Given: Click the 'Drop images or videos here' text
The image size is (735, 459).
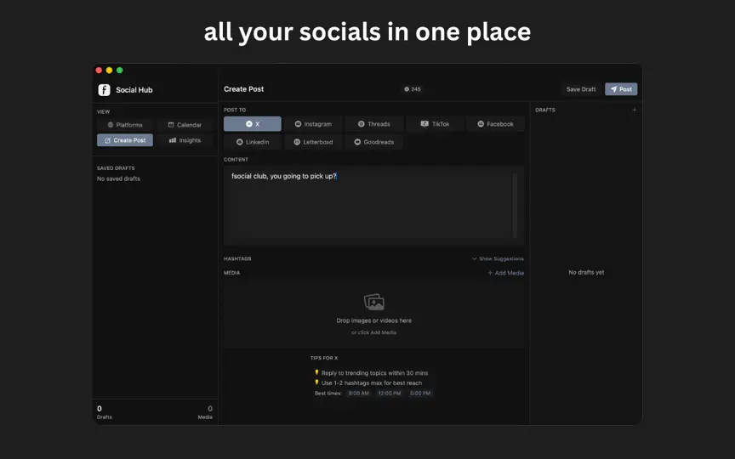Looking at the screenshot, I should tap(374, 320).
